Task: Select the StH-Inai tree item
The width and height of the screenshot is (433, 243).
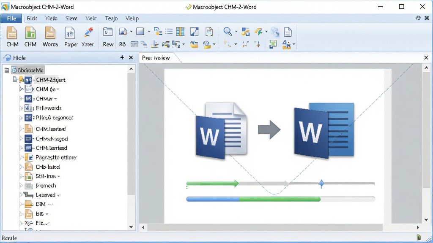Action: click(46, 176)
